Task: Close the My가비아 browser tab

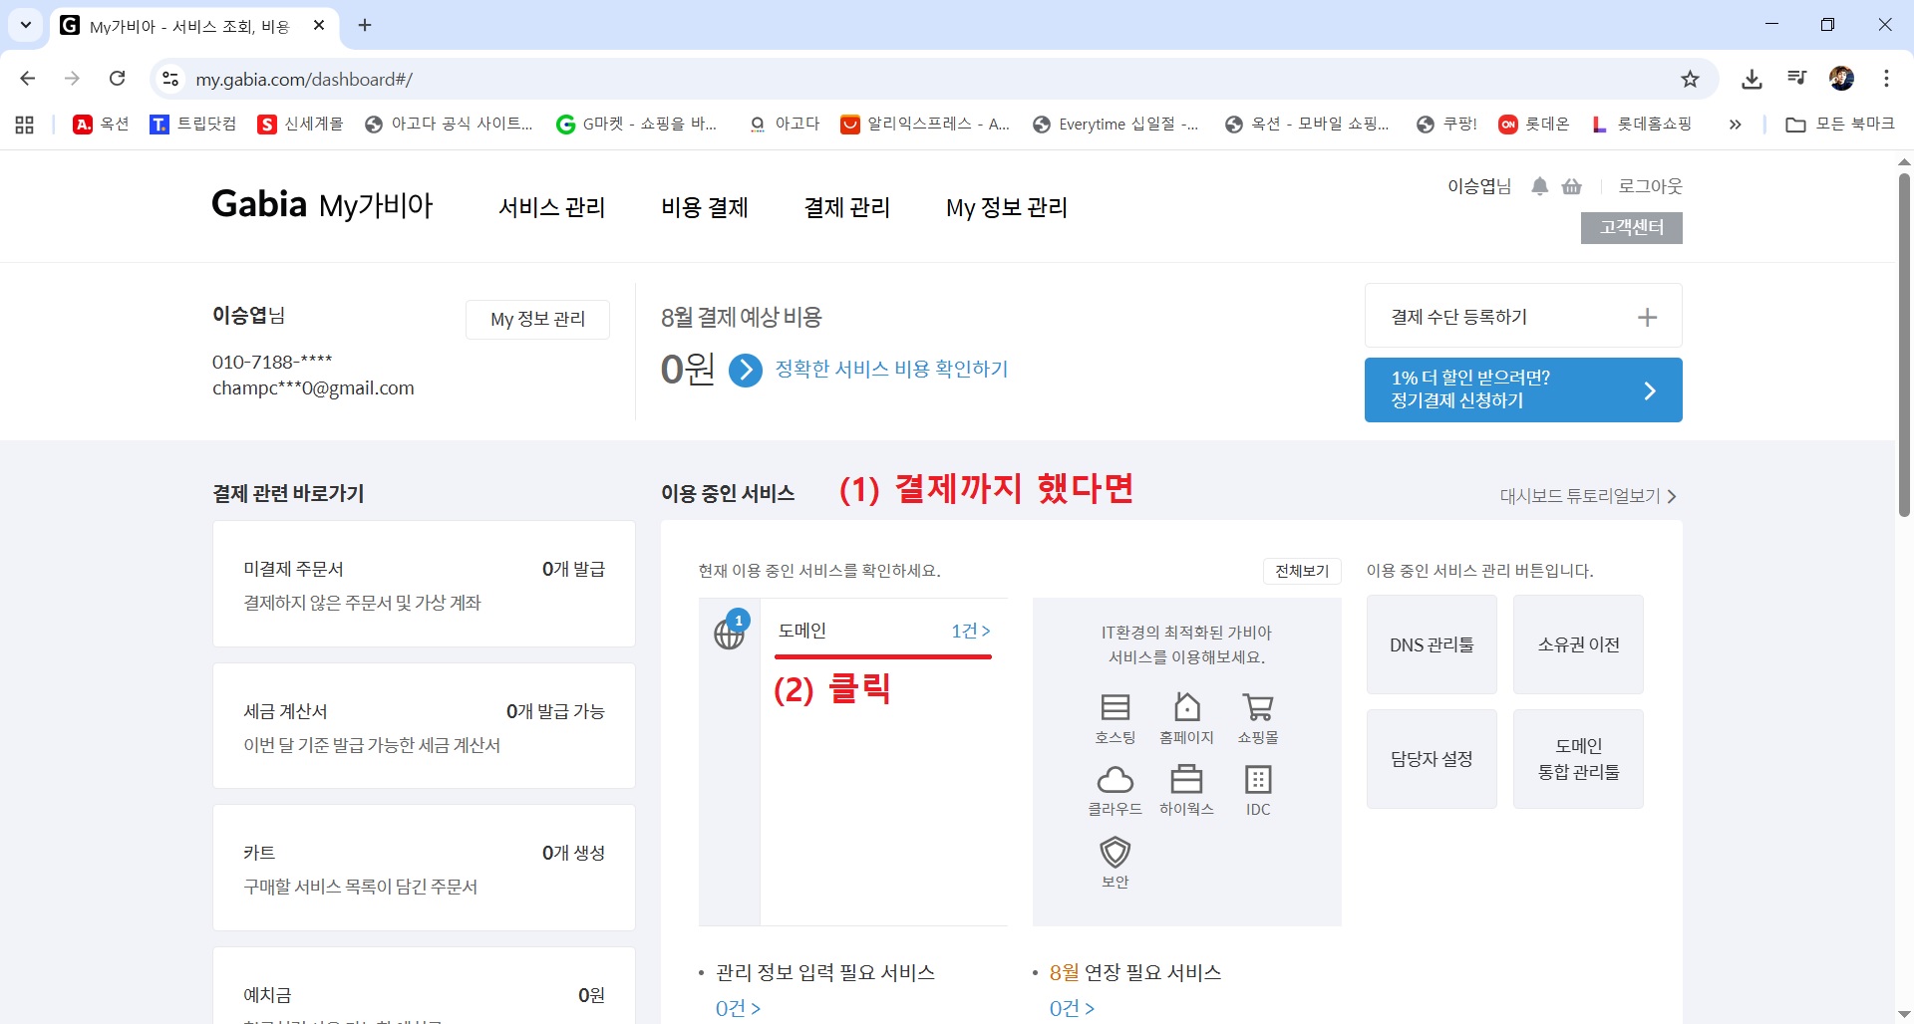Action: (319, 26)
